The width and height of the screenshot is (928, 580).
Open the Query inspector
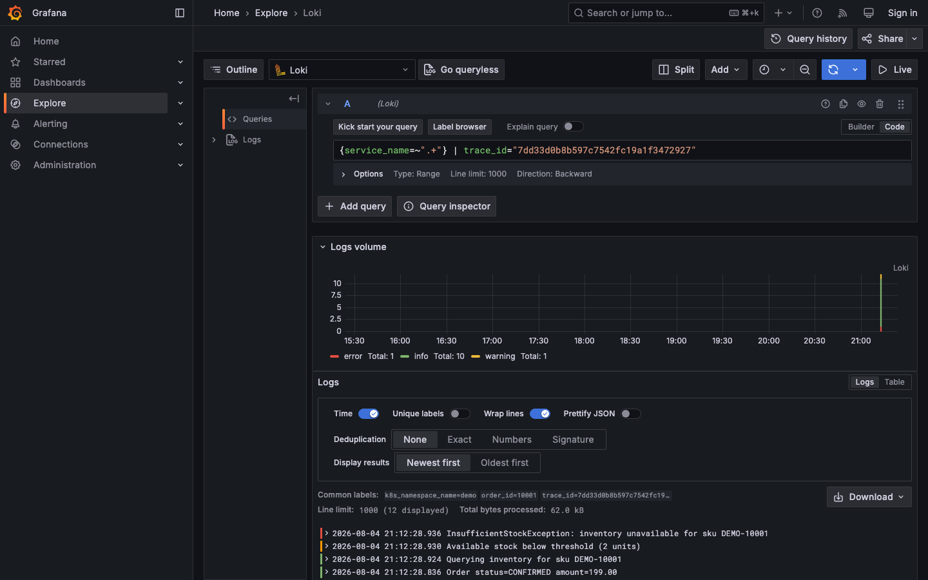tap(447, 206)
